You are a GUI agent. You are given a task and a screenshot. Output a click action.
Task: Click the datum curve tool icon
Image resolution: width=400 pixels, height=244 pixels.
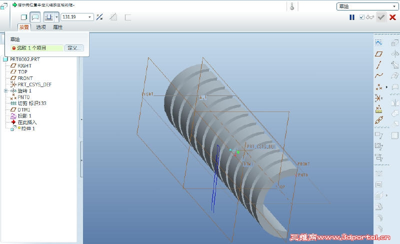[379, 75]
